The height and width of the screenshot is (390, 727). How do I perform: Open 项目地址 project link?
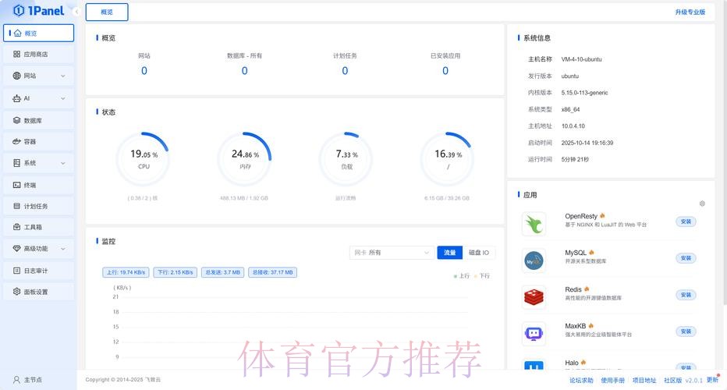tap(644, 381)
